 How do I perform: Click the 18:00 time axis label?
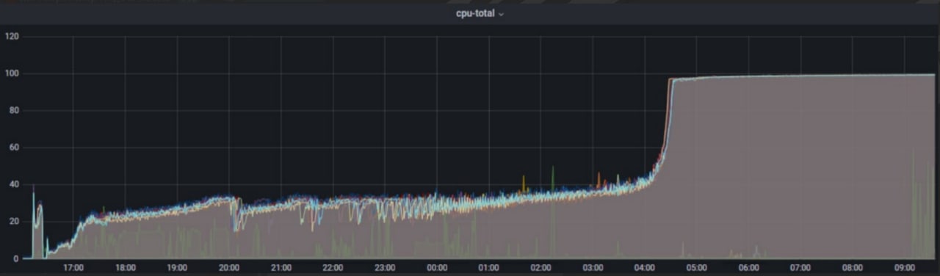tap(126, 268)
